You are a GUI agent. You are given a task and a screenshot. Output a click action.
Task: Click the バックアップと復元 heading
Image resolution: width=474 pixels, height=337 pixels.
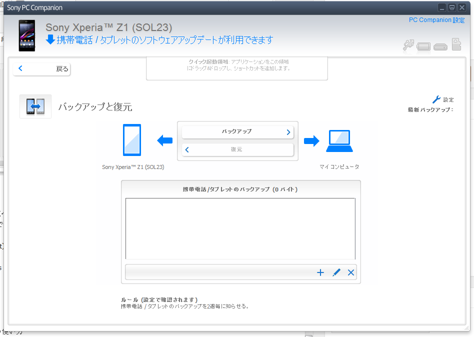click(x=95, y=107)
